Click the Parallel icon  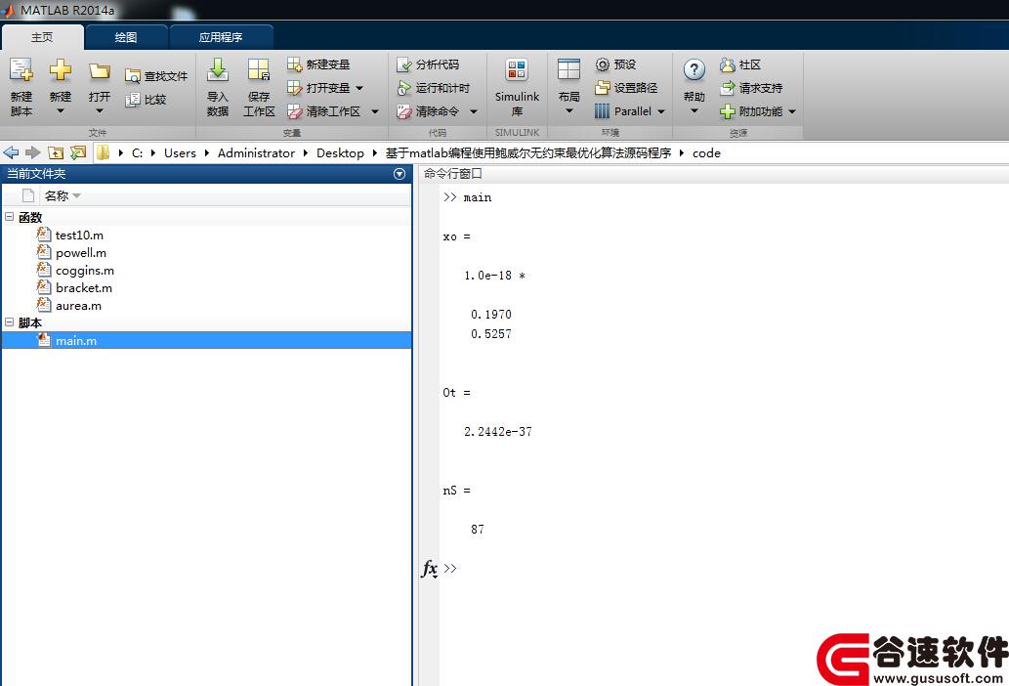pyautogui.click(x=603, y=111)
